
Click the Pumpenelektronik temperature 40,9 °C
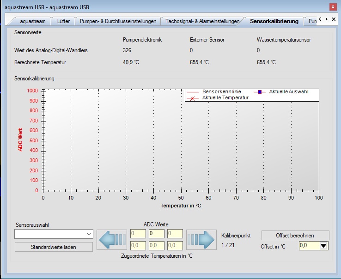pos(131,62)
